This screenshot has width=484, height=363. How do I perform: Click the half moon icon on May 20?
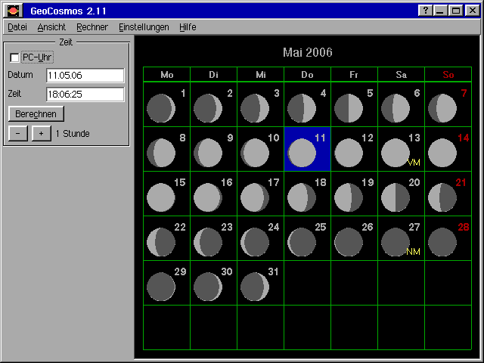tap(395, 197)
